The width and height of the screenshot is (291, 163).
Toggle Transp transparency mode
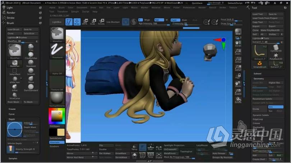tap(134, 147)
